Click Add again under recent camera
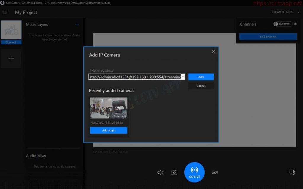Image resolution: width=303 pixels, height=189 pixels. (x=109, y=130)
